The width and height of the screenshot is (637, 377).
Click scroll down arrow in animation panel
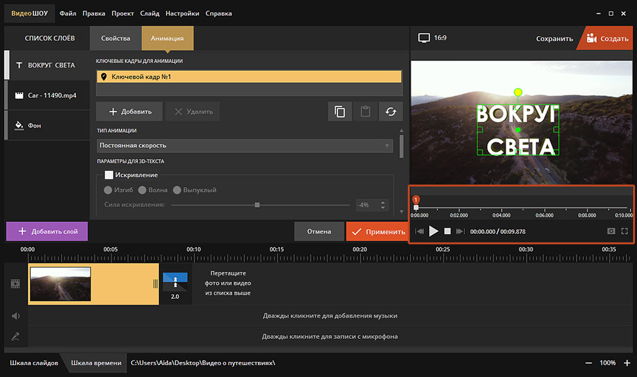[x=401, y=211]
